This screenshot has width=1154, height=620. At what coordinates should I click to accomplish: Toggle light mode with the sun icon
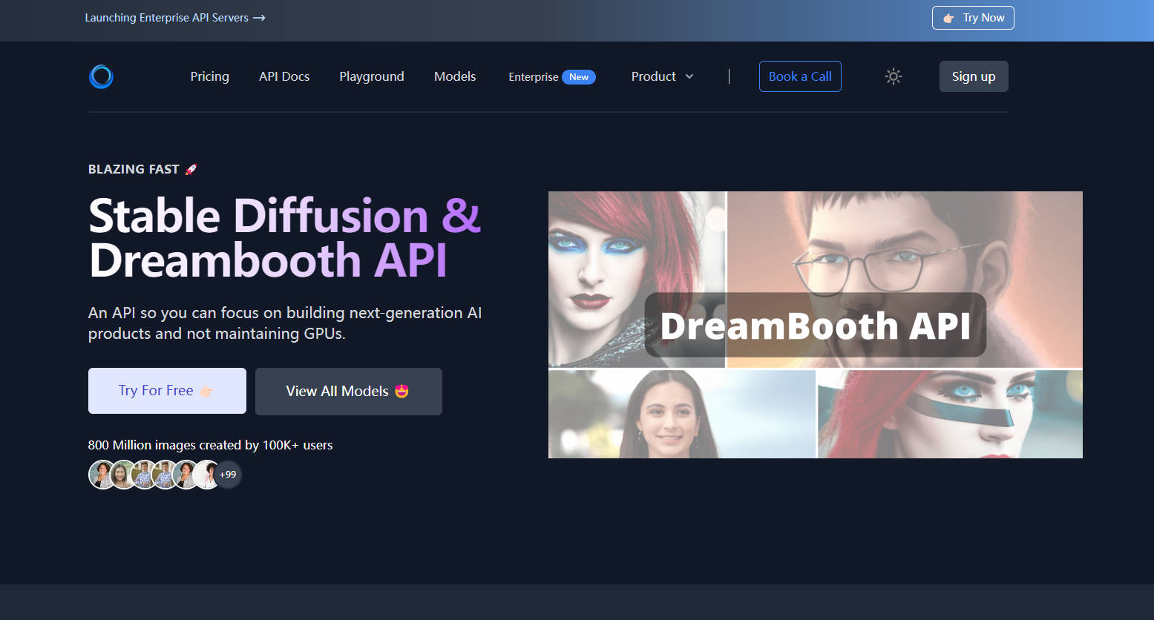coord(894,76)
